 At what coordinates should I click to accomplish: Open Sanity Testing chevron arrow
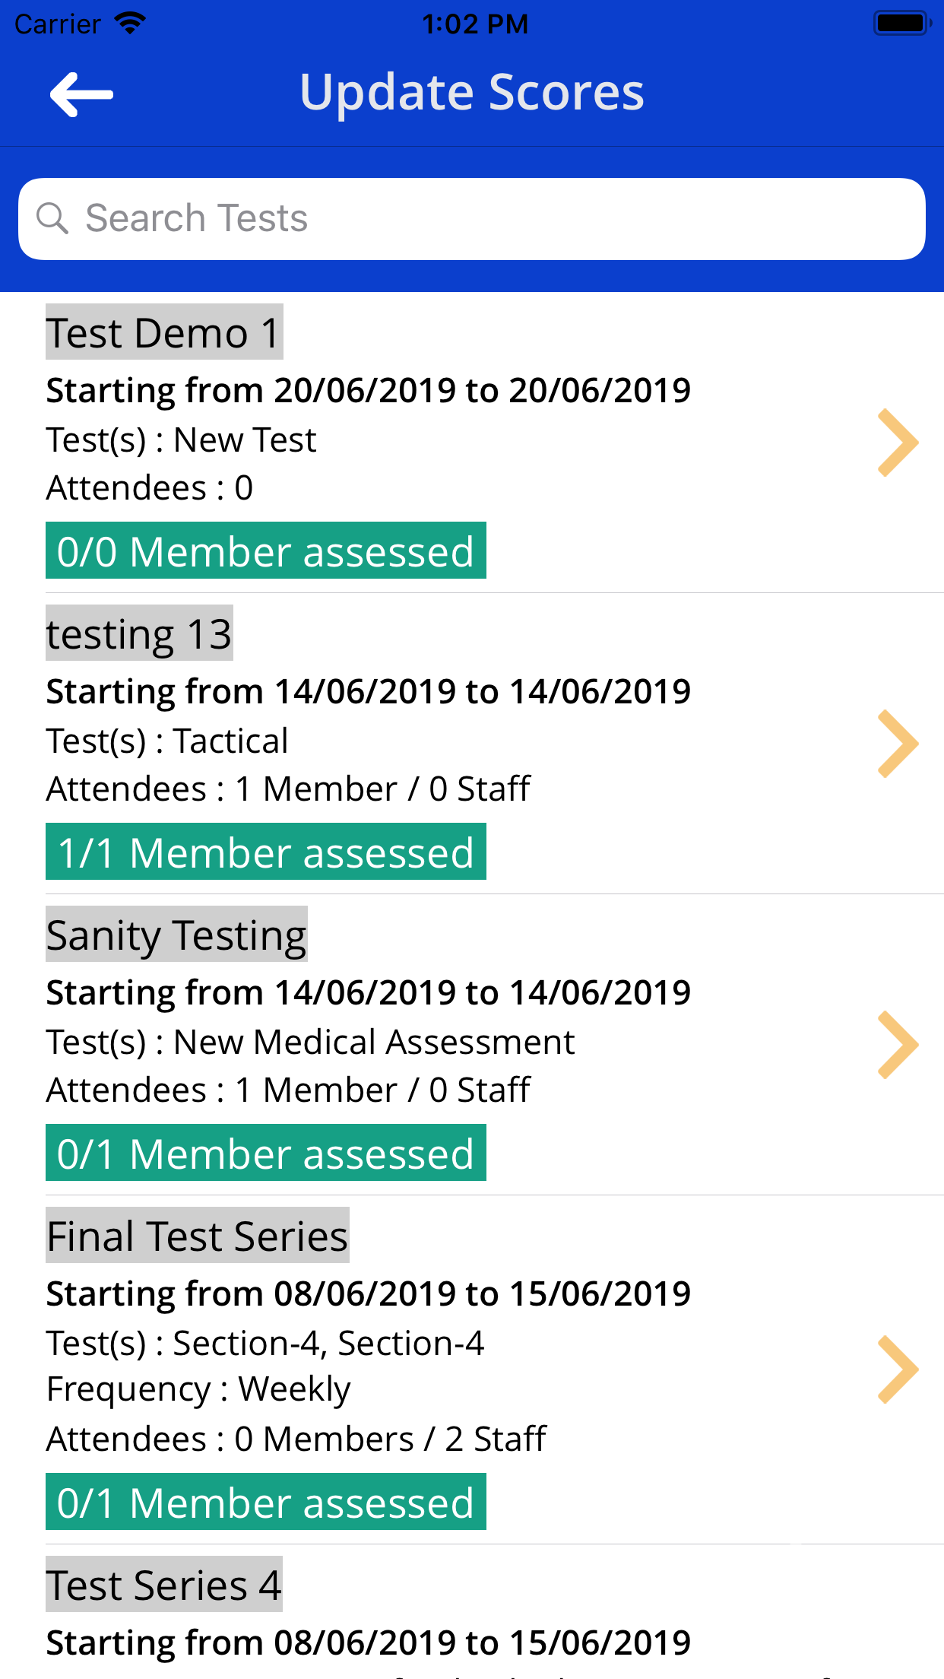coord(898,1045)
